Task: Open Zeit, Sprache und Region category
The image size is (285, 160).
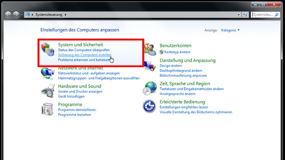Action: [185, 84]
